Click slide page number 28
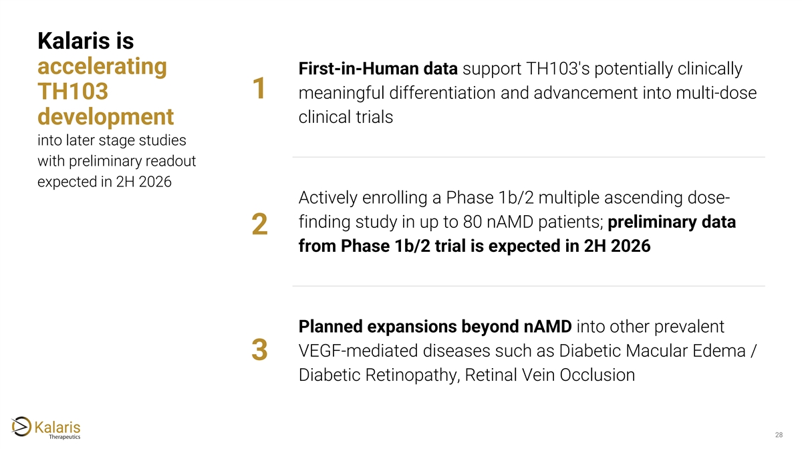The width and height of the screenshot is (802, 451). [x=779, y=436]
